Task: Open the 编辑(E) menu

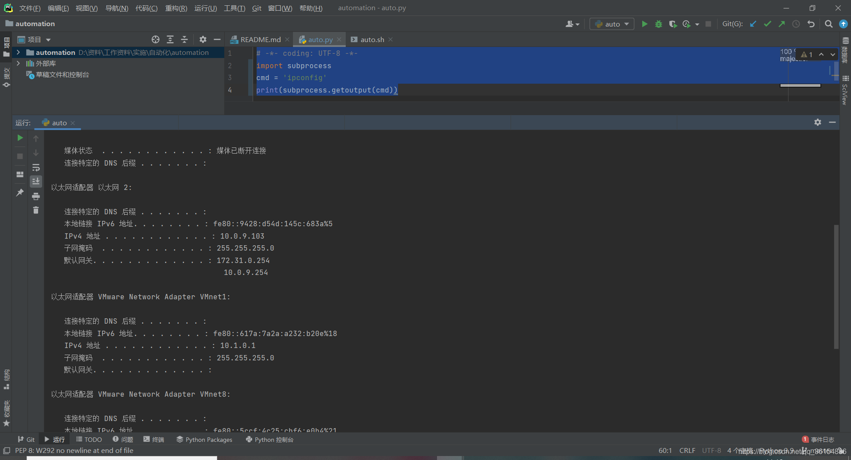Action: (58, 8)
